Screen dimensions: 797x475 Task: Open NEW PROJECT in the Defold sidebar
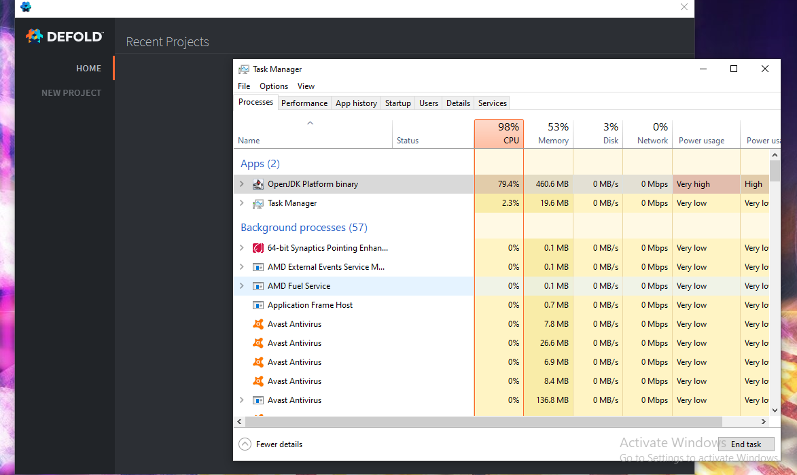coord(71,92)
